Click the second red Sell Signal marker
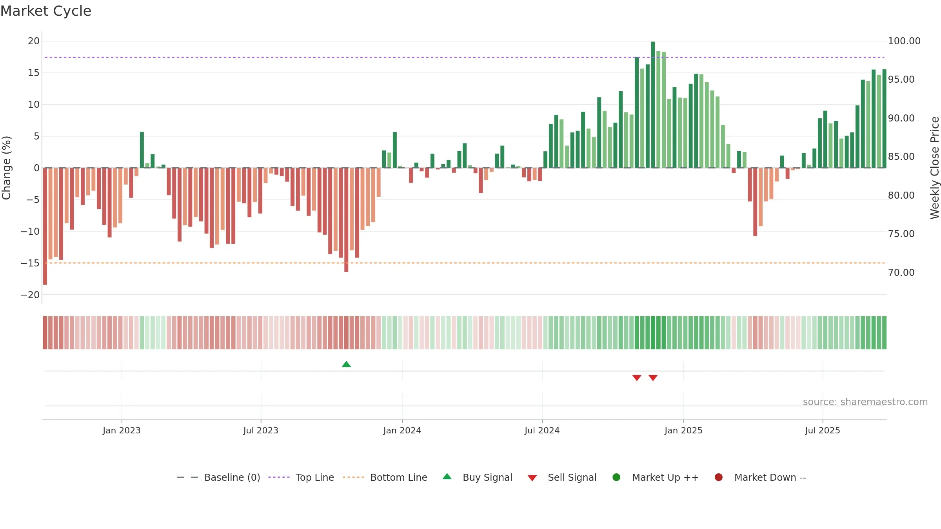 point(653,378)
